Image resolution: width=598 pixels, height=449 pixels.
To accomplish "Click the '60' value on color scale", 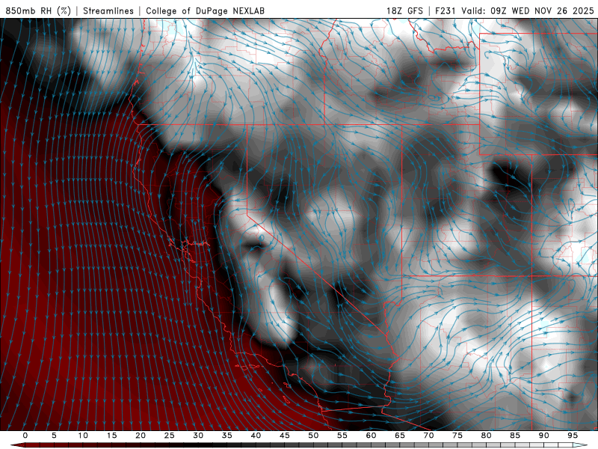I will [x=371, y=436].
